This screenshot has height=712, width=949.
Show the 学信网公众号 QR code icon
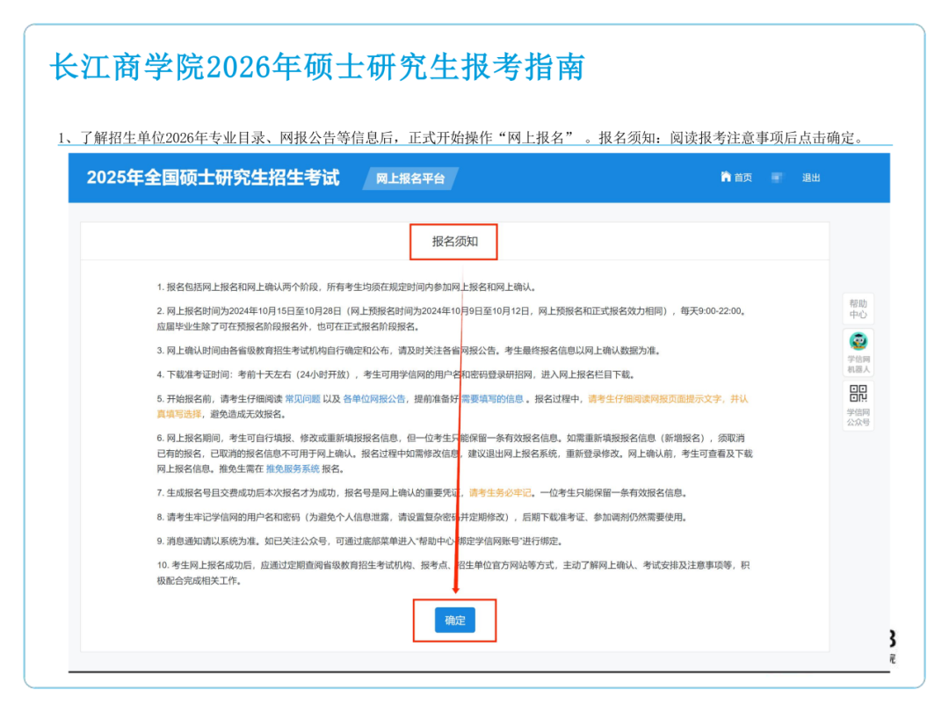coord(858,395)
